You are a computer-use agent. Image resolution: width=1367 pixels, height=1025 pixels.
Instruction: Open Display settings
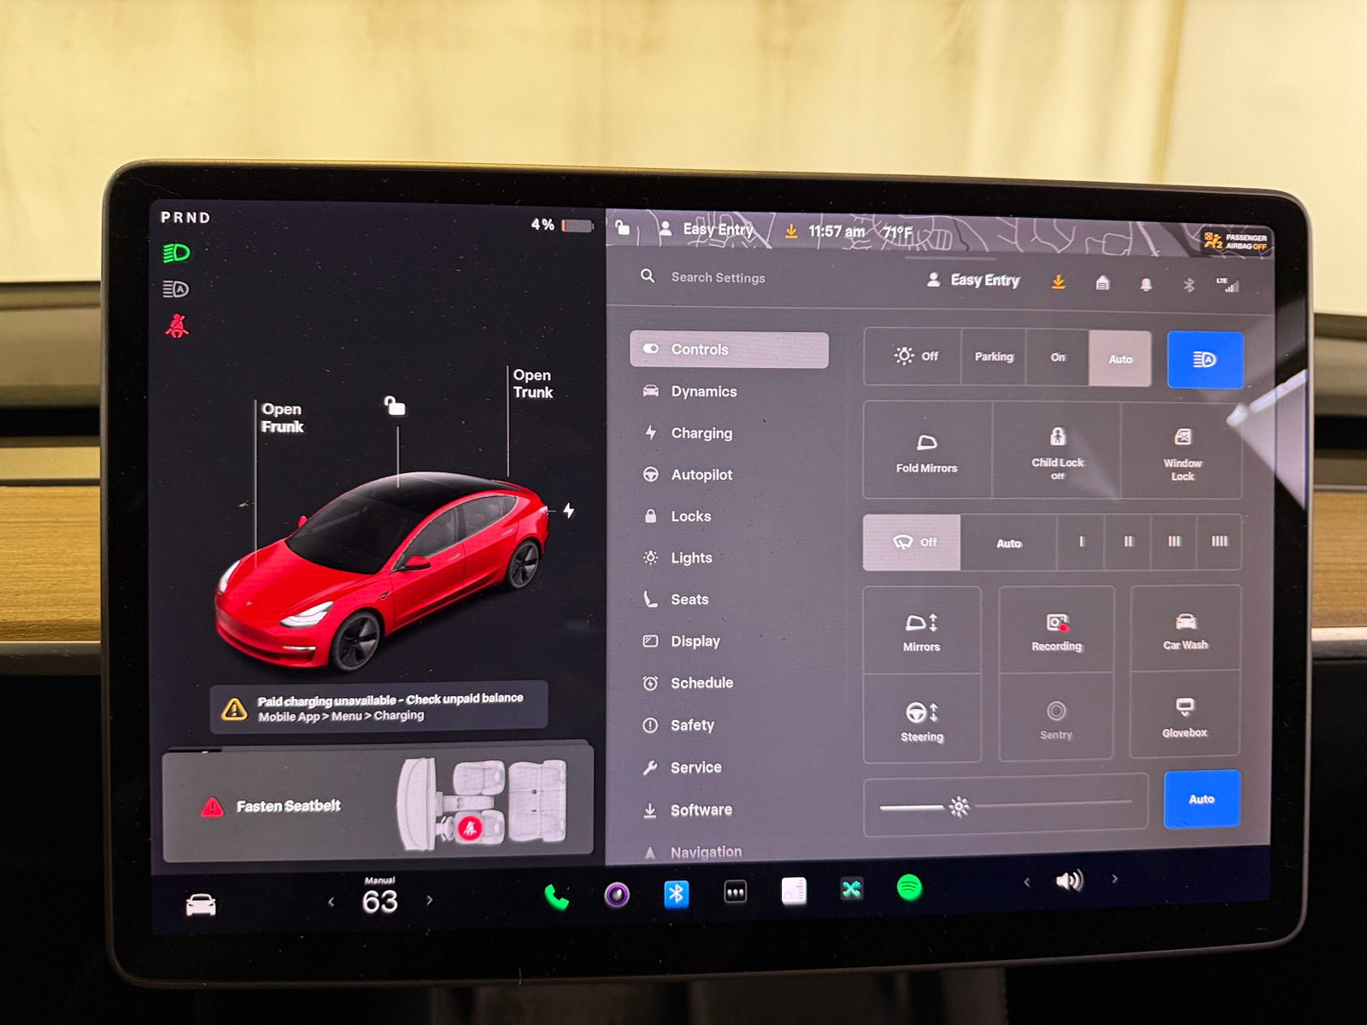[x=695, y=641]
